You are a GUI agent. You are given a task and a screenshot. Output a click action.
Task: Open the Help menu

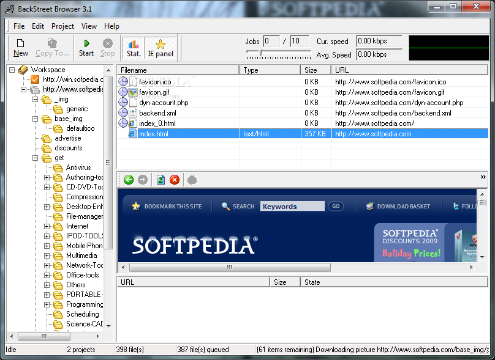click(x=111, y=26)
